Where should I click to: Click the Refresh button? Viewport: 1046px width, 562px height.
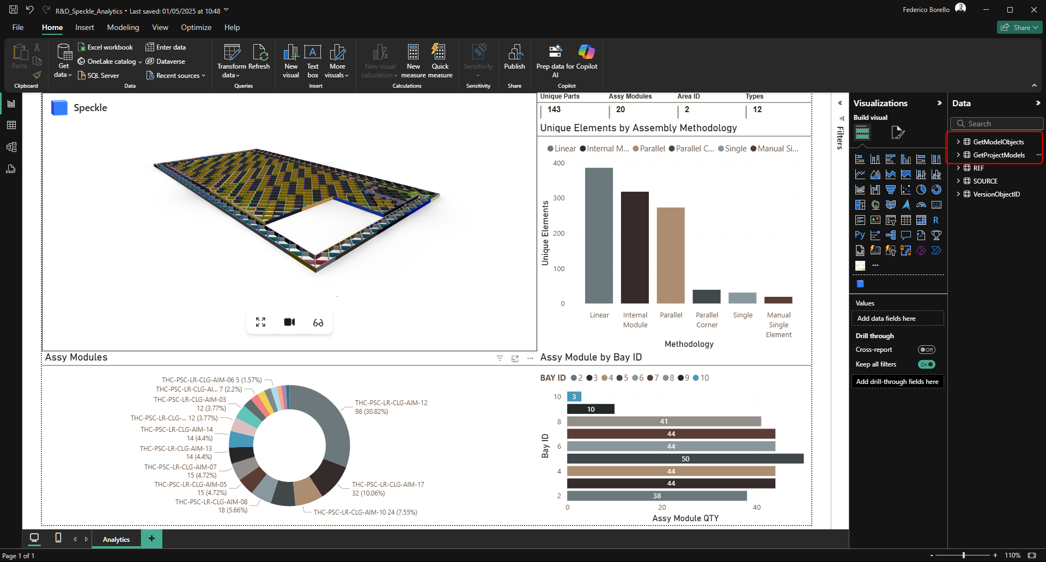259,57
